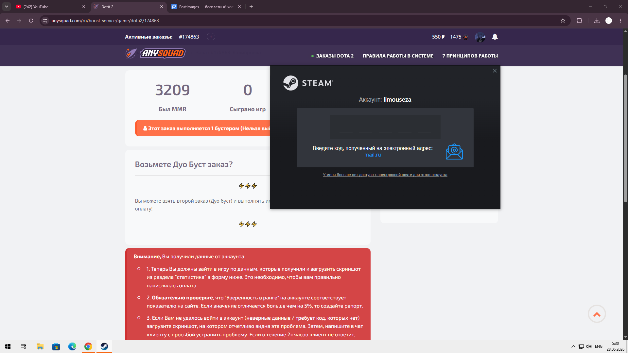Open user profile avatar
This screenshot has width=628, height=353.
coord(480,37)
